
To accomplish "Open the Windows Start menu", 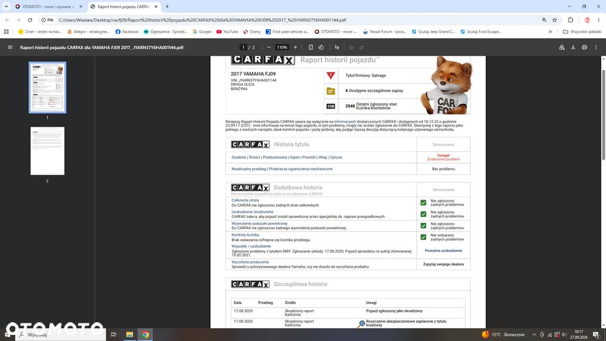I will (7, 334).
